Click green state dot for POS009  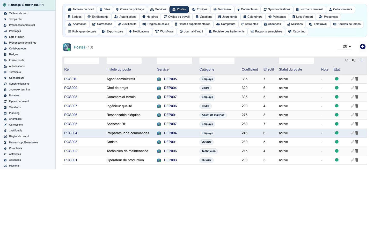point(336,88)
